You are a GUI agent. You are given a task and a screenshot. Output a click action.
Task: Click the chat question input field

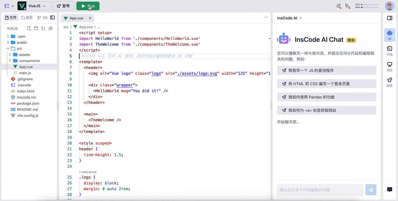320,190
